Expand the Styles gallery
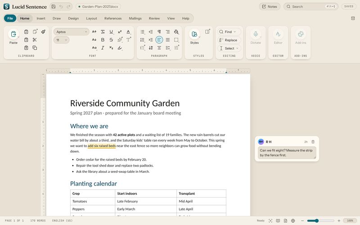Screen dimensions: 360x225 coord(194,34)
